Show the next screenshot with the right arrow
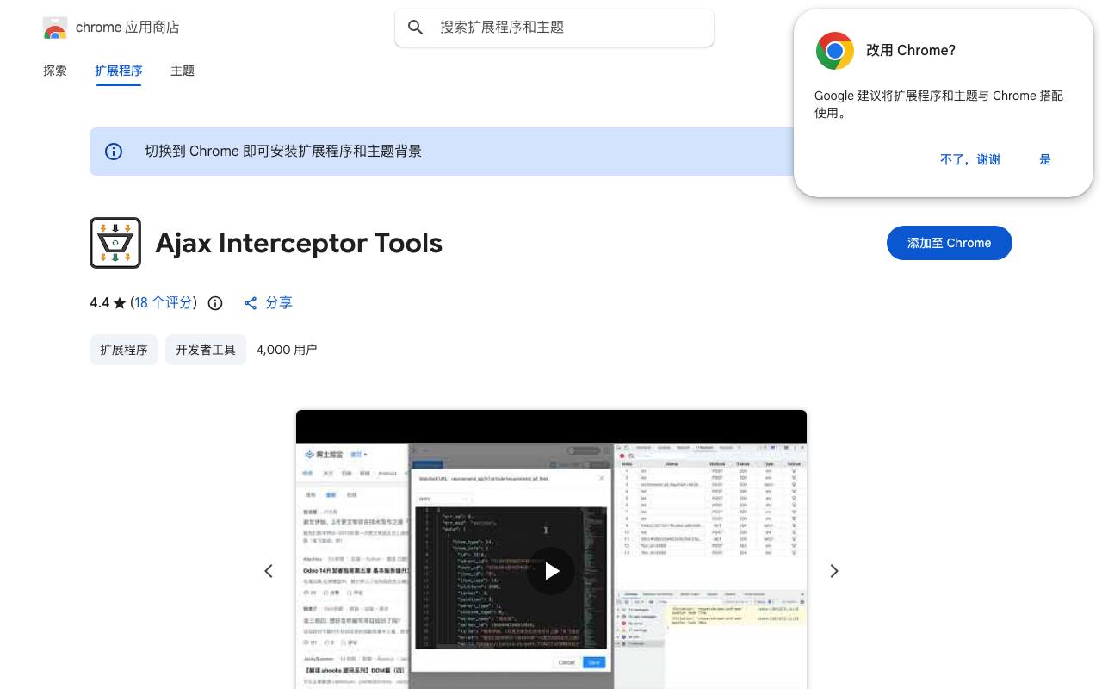This screenshot has width=1102, height=689. (833, 571)
